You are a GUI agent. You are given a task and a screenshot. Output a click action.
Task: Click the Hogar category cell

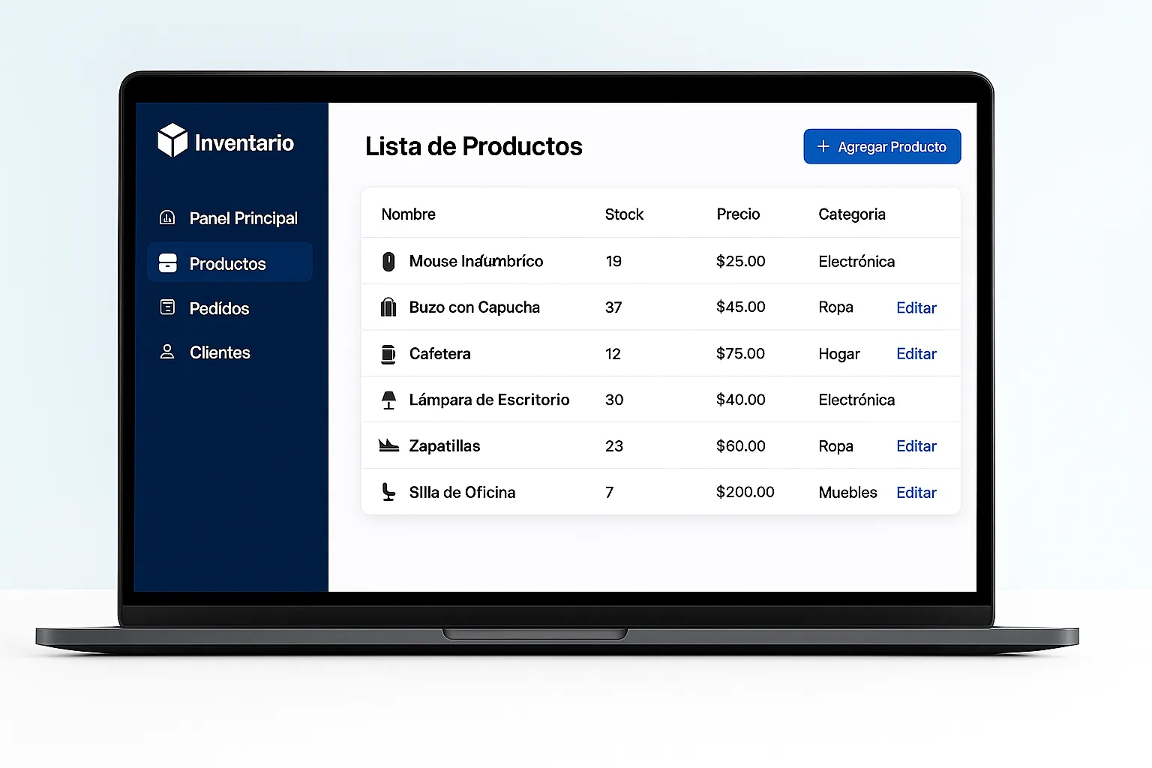pyautogui.click(x=839, y=354)
